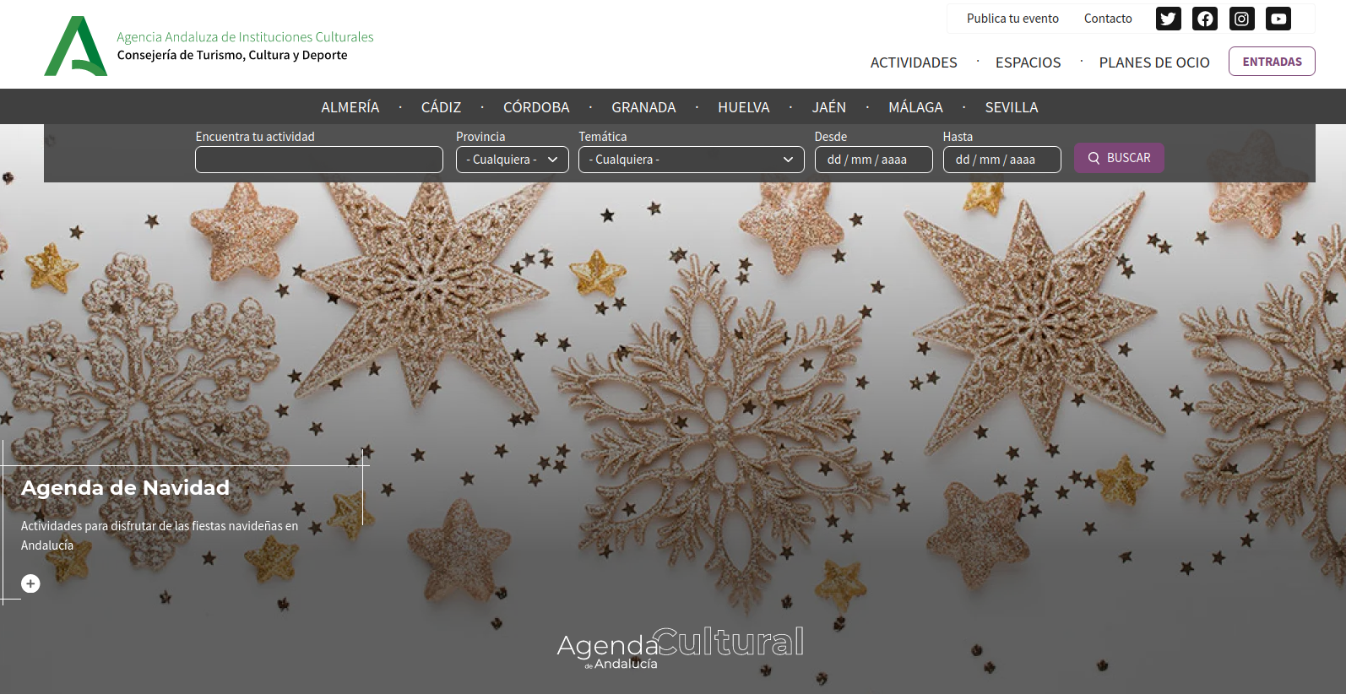Click the Junta de Andalucía logo

coord(76,46)
